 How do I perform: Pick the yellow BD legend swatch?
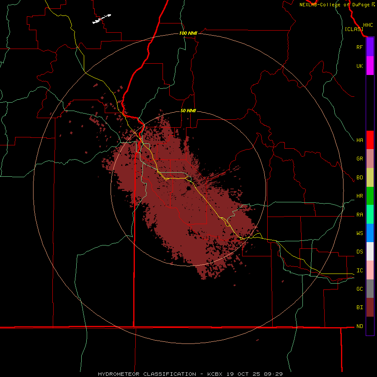click(370, 178)
